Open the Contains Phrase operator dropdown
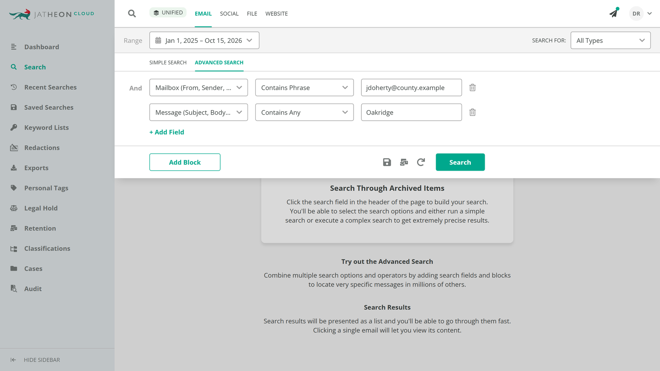The image size is (660, 371). pos(304,87)
